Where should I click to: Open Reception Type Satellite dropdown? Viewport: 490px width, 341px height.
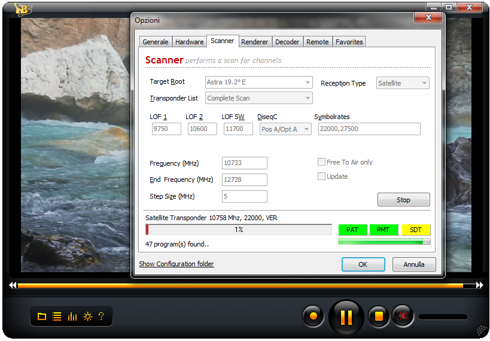403,83
